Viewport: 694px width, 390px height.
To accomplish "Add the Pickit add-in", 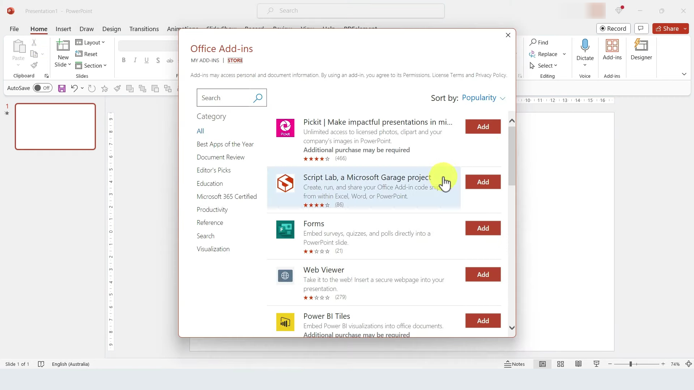I will click(483, 127).
